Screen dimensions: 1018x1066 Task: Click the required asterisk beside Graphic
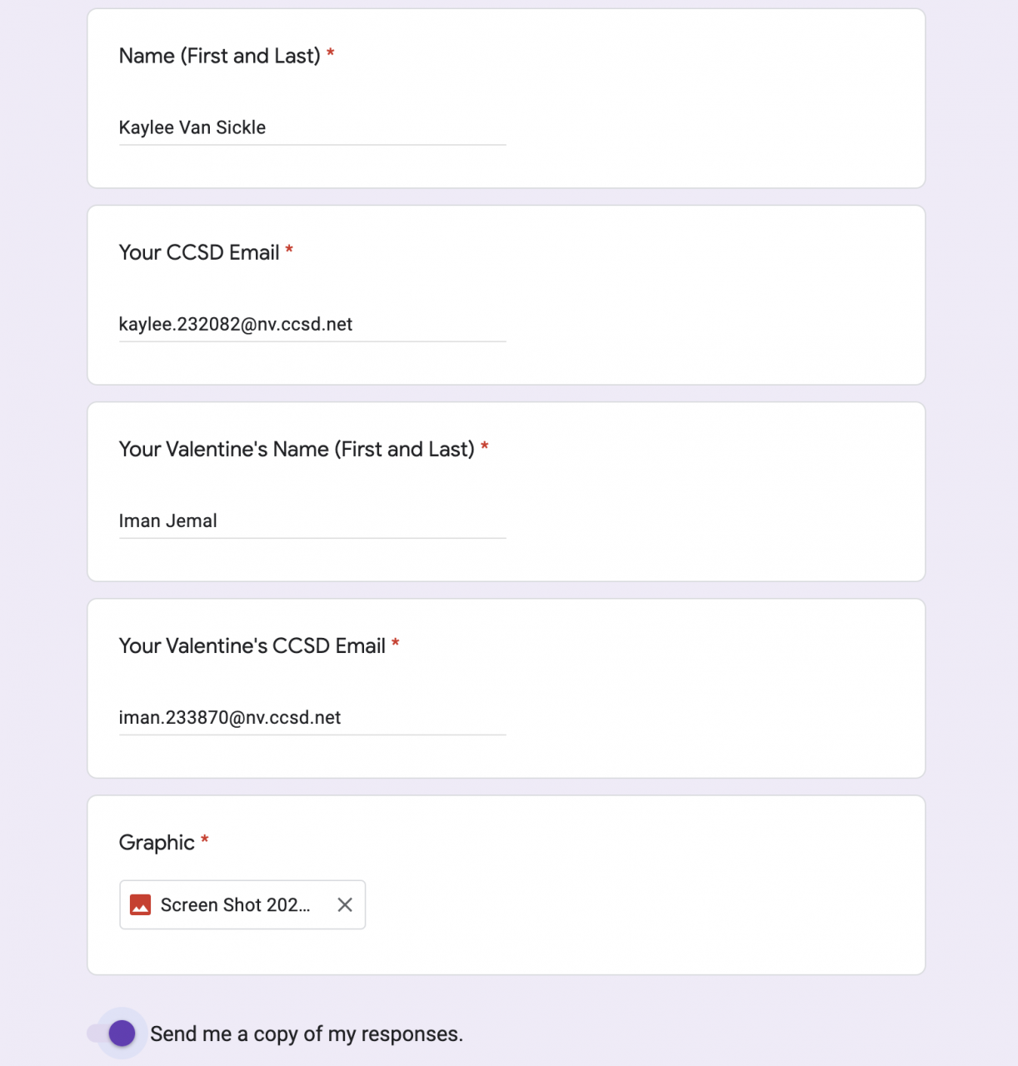205,840
